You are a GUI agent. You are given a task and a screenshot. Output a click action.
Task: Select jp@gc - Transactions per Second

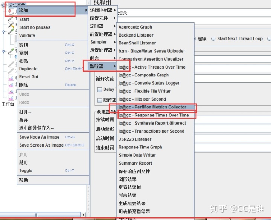[x=155, y=131]
